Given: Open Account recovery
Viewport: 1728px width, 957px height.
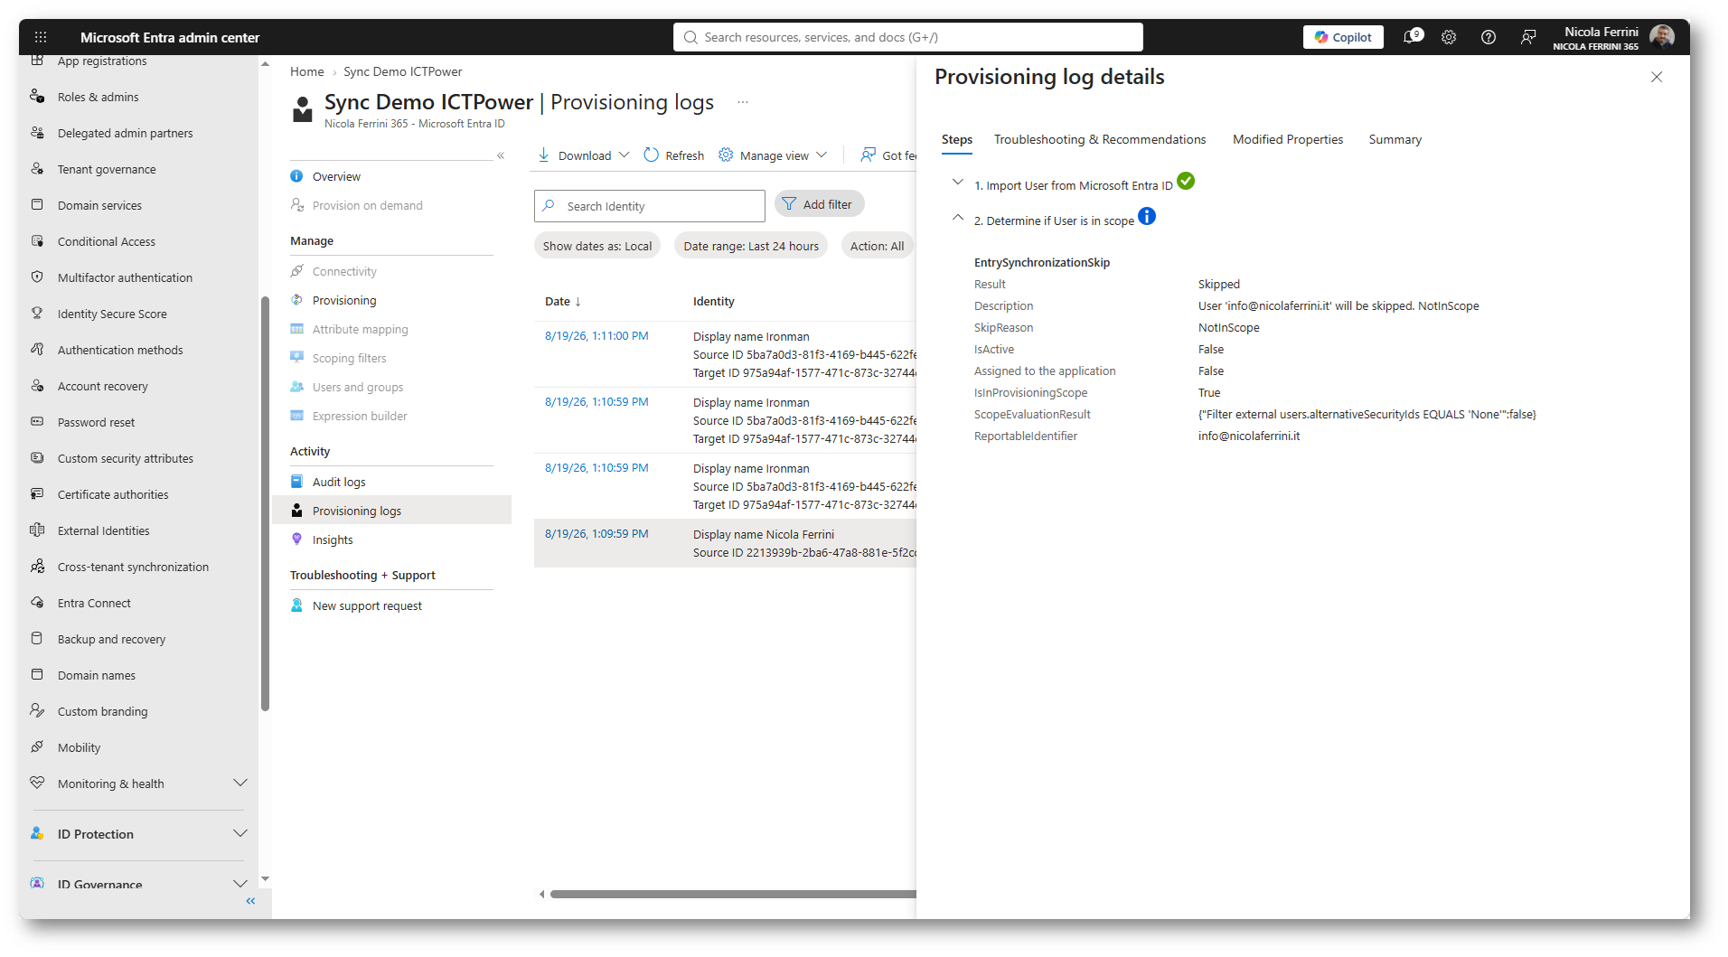Looking at the screenshot, I should pyautogui.click(x=103, y=386).
